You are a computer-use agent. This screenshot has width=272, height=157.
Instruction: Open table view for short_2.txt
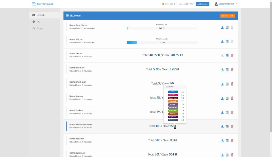227,84
